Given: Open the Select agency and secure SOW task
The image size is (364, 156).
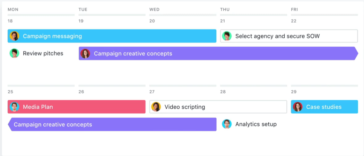Looking at the screenshot, I should (x=289, y=36).
